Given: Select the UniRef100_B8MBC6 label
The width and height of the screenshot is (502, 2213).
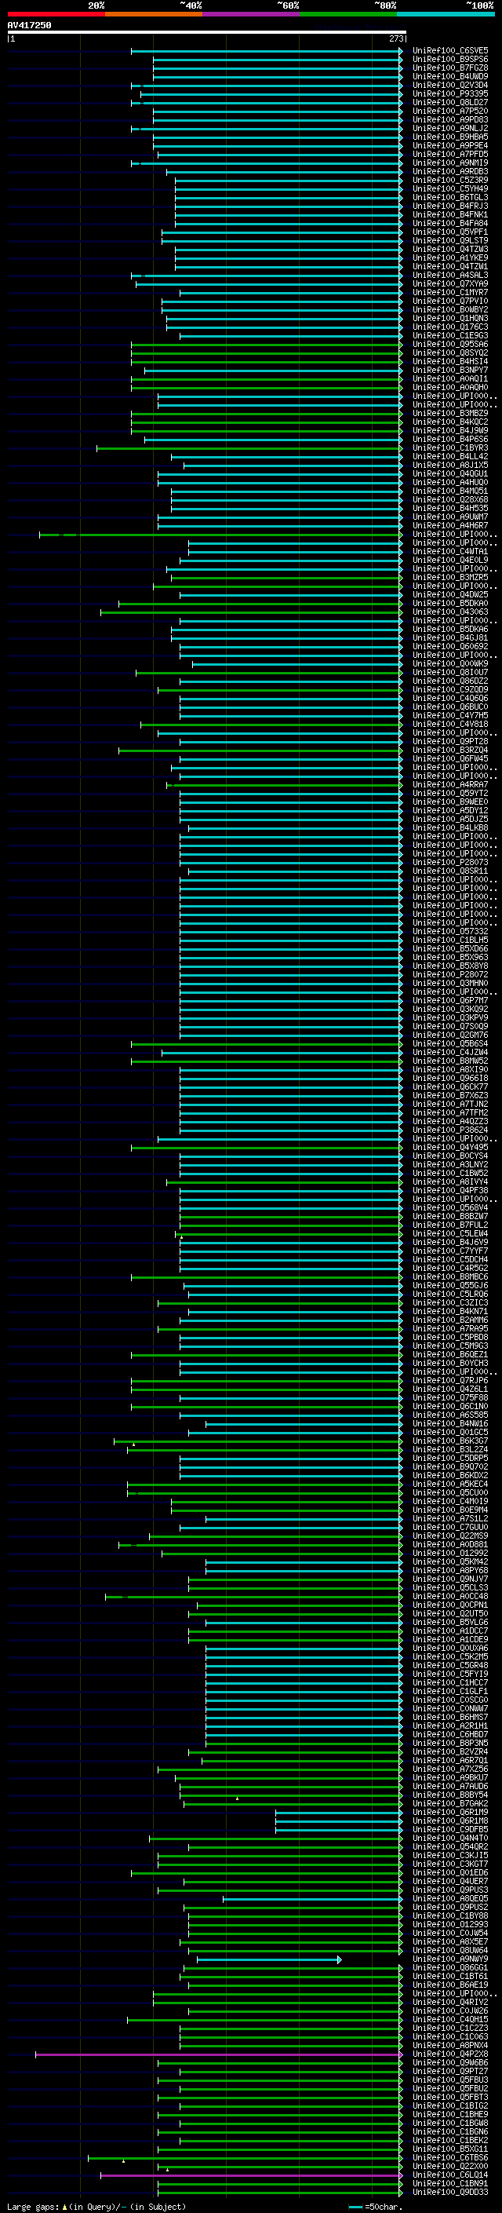Looking at the screenshot, I should [450, 1276].
